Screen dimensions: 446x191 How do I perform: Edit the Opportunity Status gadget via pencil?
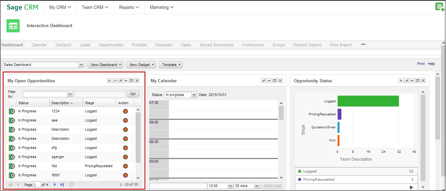click(406, 81)
